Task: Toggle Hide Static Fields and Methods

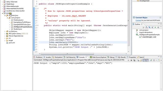Action: 152,27
